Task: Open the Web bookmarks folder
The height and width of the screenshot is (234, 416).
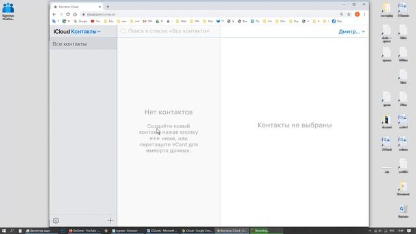Action: coord(181,21)
